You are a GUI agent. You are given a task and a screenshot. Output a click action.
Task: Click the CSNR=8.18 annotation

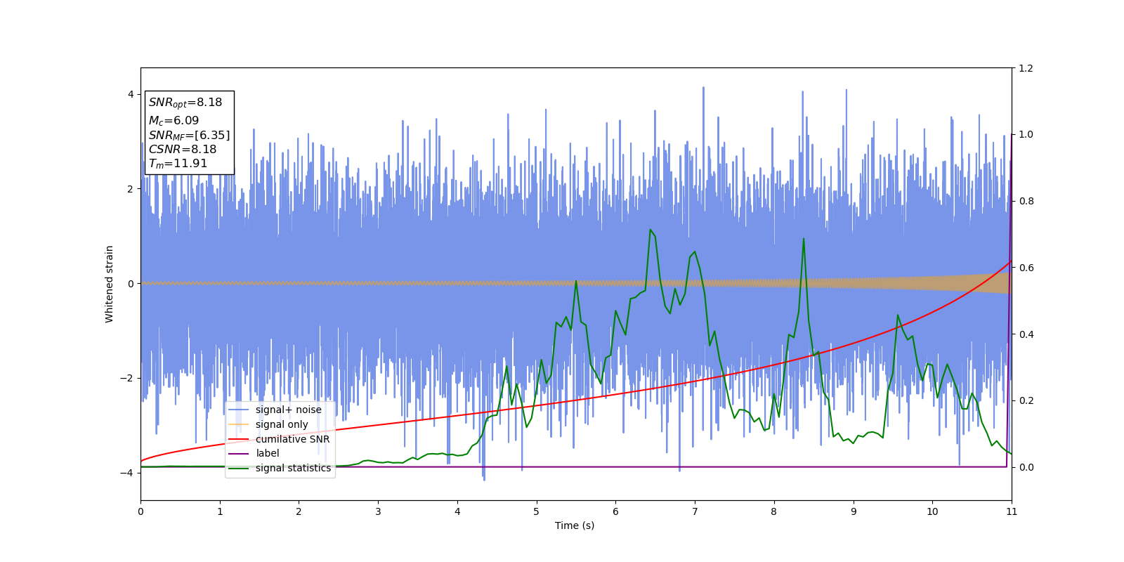coord(183,150)
